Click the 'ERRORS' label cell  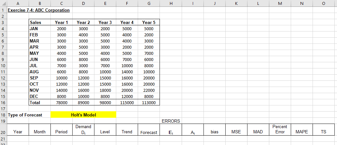coord(171,121)
